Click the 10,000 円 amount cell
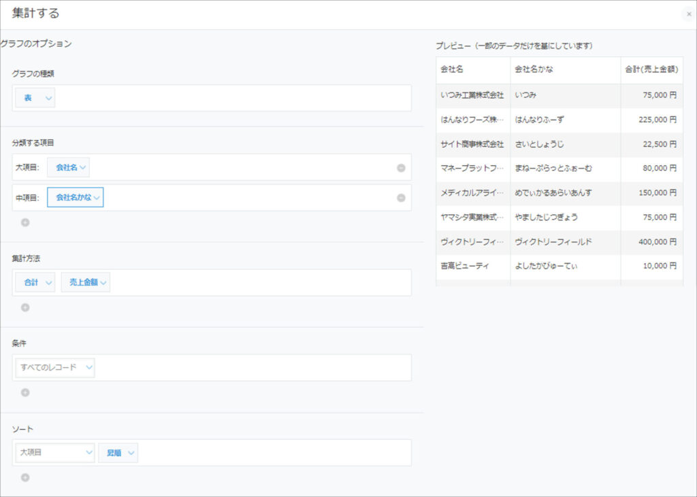697x497 pixels. coord(651,266)
